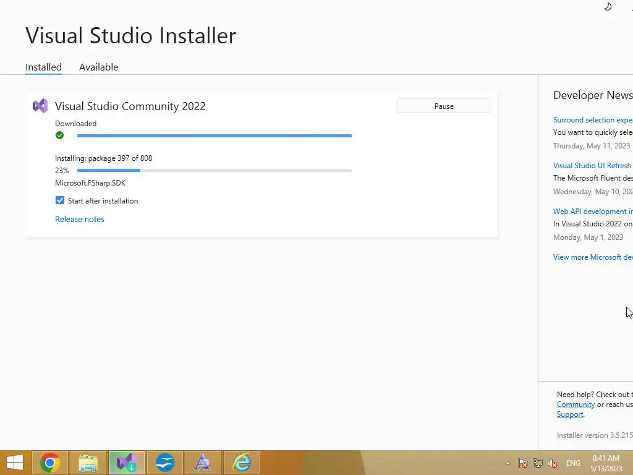Click the 'Monday, May 1, 2023' date text
Screen dimensions: 633x475
coord(588,237)
